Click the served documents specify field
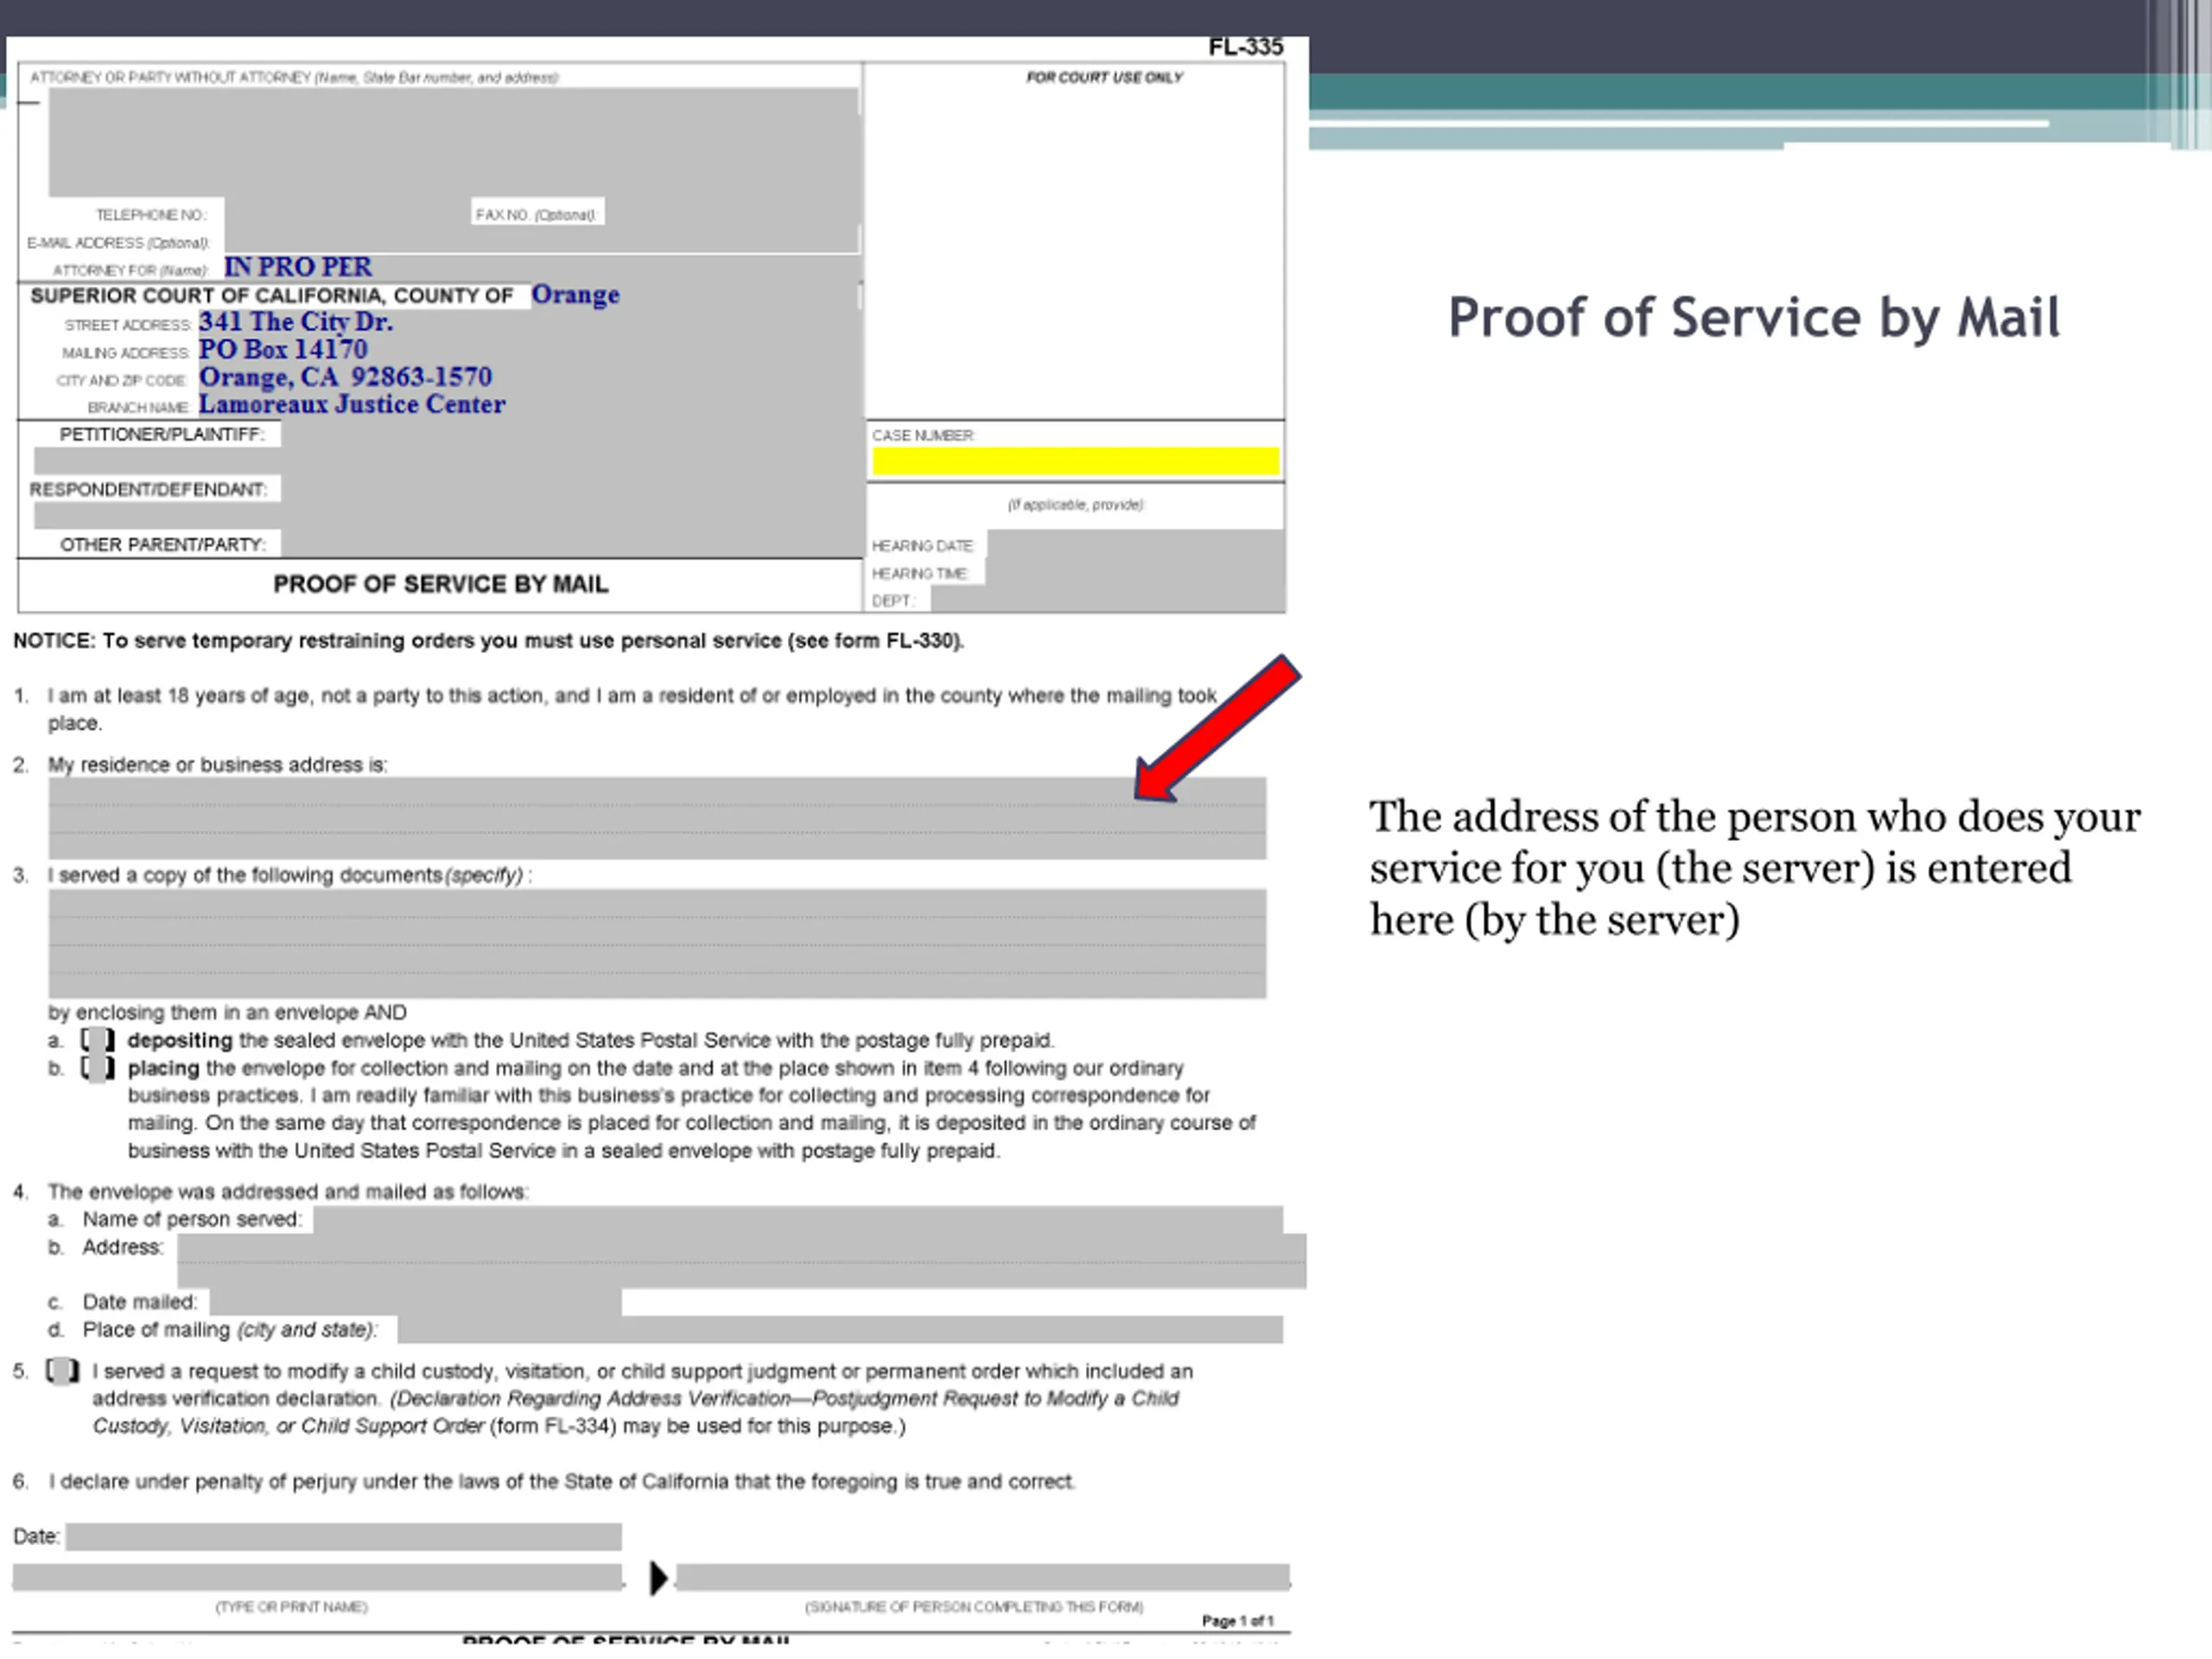Screen dimensions: 2212x1659 pyautogui.click(x=657, y=944)
